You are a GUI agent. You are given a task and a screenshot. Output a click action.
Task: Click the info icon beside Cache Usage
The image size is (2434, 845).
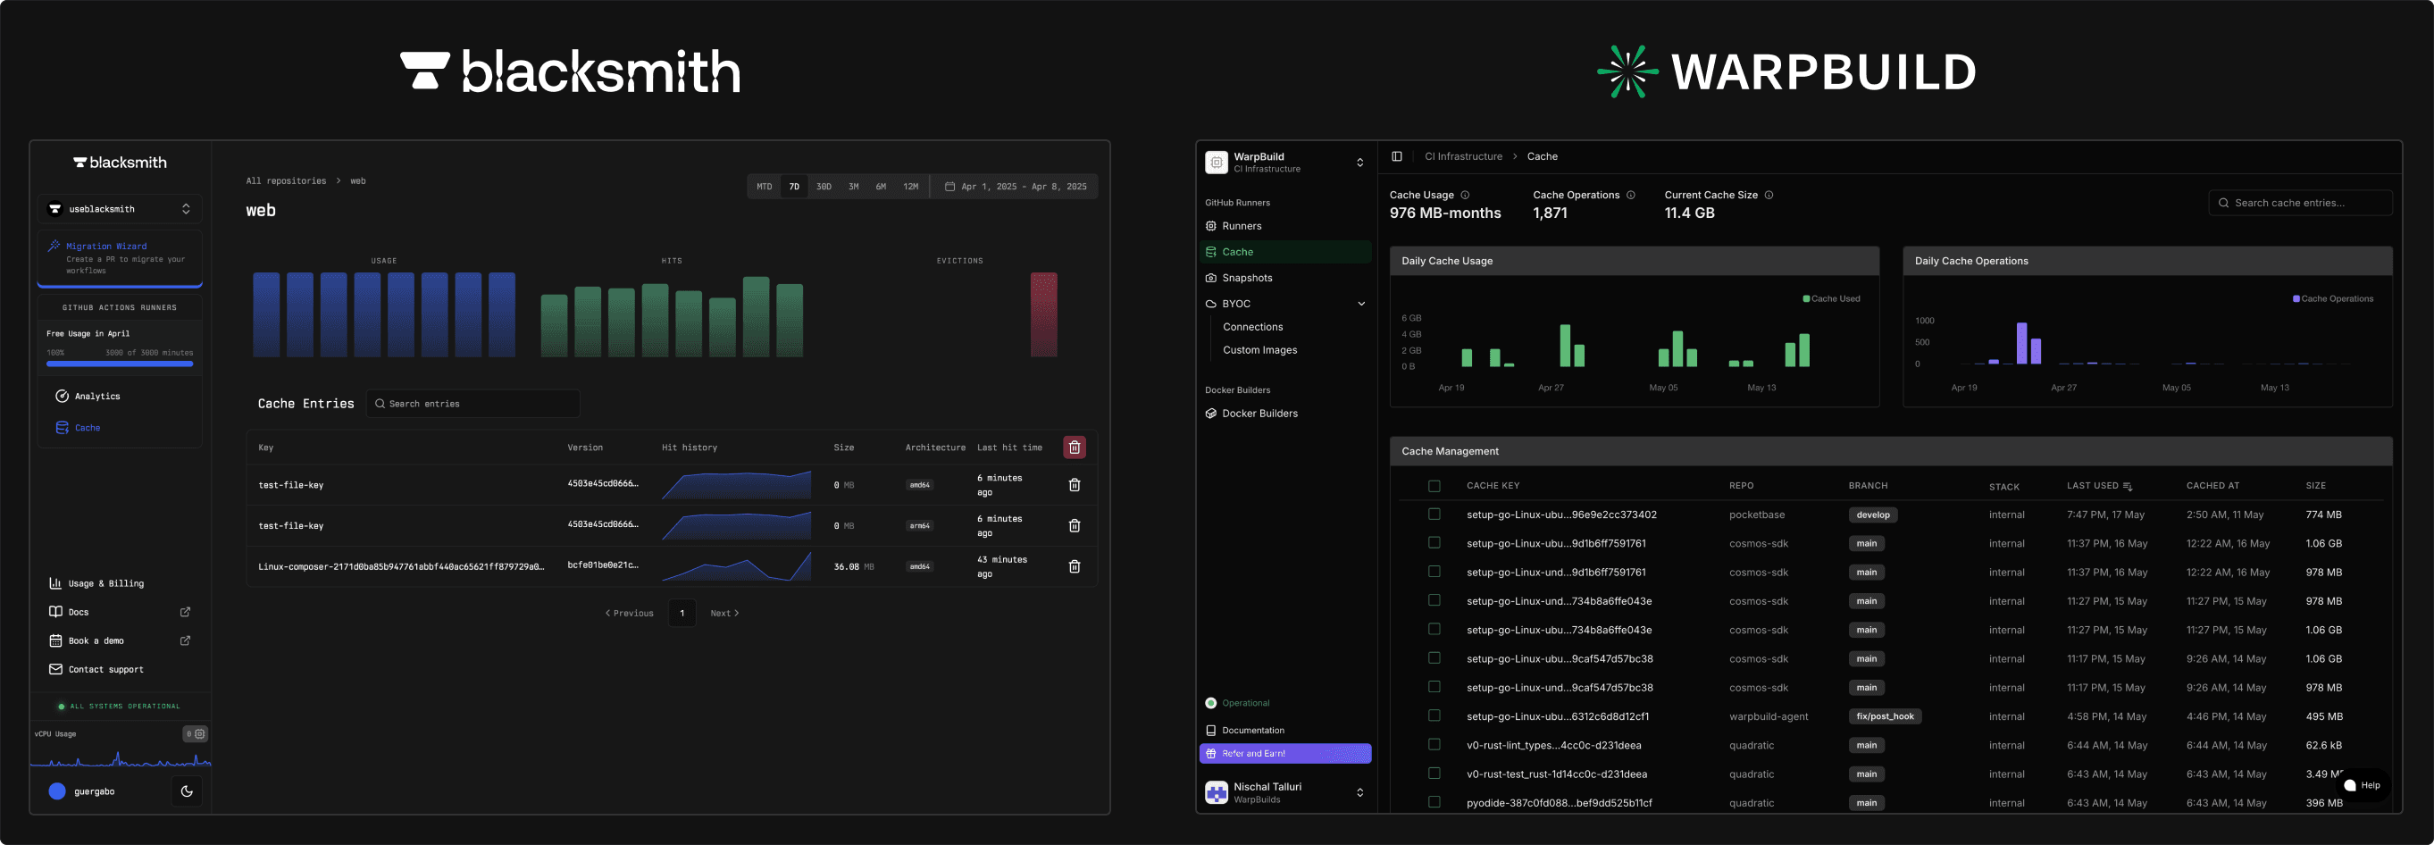coord(1465,196)
